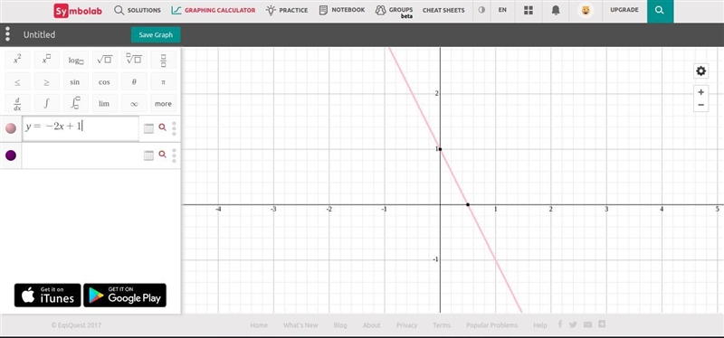The width and height of the screenshot is (724, 338).
Task: Expand more math symbols with 'more'
Action: click(x=163, y=104)
